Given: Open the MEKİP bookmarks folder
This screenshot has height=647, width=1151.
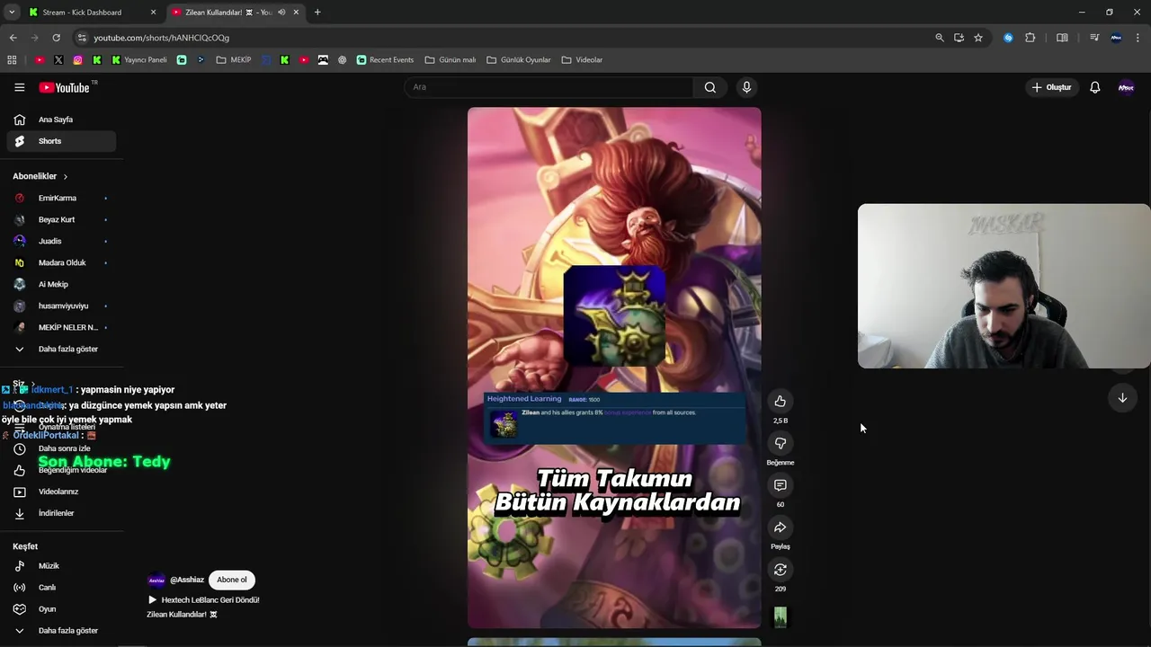Looking at the screenshot, I should [234, 60].
